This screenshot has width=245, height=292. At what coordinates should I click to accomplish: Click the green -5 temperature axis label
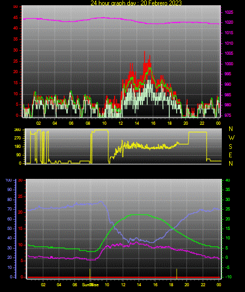(228, 267)
